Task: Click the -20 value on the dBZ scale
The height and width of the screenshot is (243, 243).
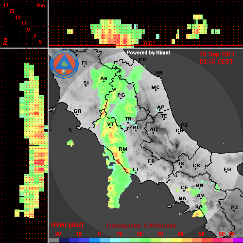Action: (x=57, y=234)
